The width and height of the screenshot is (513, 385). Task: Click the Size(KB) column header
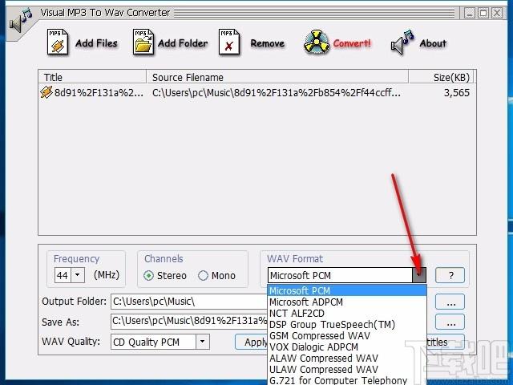click(441, 77)
